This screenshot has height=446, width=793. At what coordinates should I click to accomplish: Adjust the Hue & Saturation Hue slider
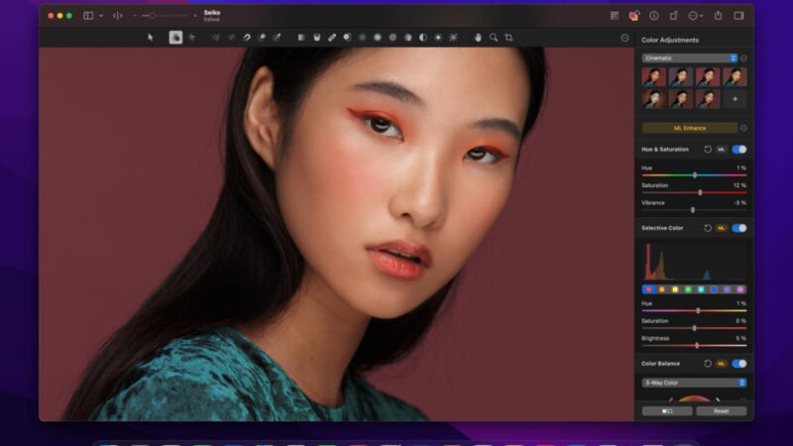[x=695, y=175]
